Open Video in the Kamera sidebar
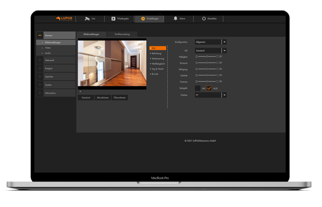This screenshot has width=322, height=207. [56, 48]
